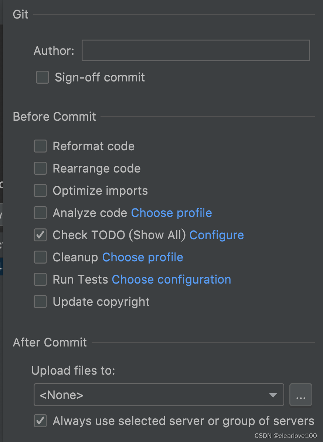Open Choose profile link for Analyze code

tap(171, 213)
